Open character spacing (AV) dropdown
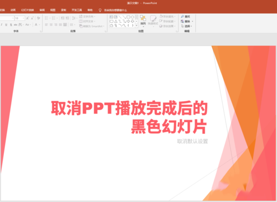 21,24
